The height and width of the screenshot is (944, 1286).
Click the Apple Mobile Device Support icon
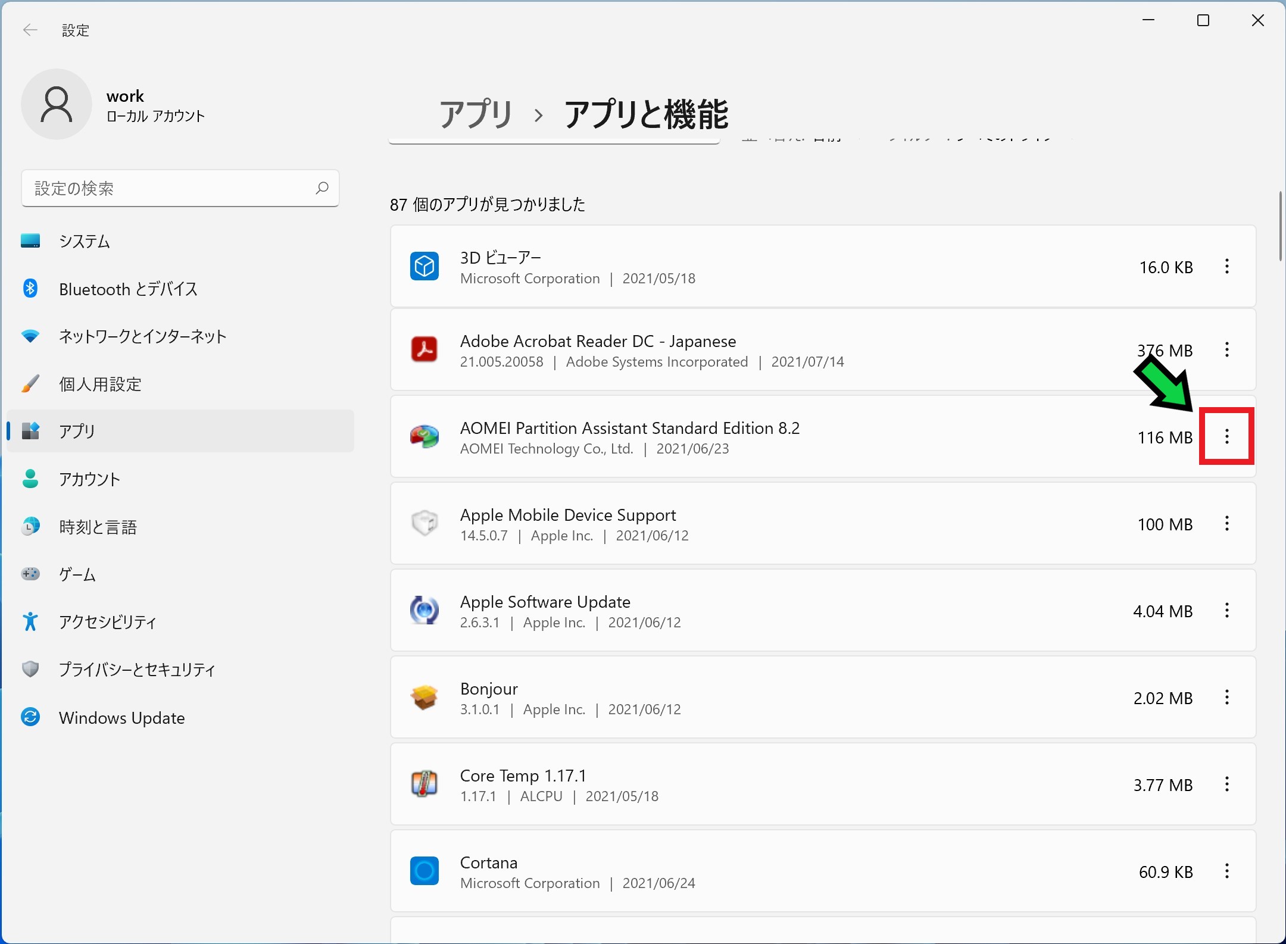coord(424,523)
